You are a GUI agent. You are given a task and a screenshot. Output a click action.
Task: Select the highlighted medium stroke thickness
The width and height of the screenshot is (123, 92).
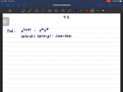point(92,10)
